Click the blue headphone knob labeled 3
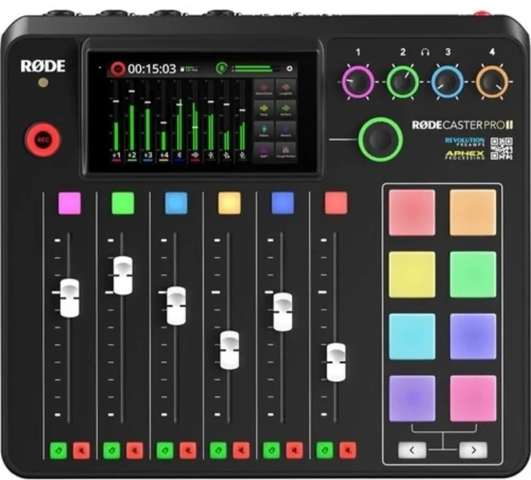Image resolution: width=531 pixels, height=480 pixels. click(447, 82)
